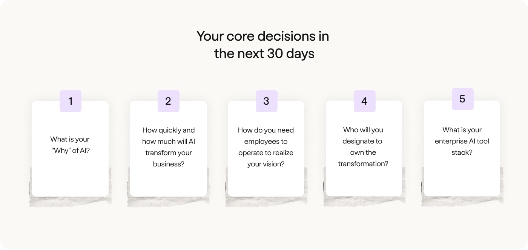528x250 pixels.
Task: Click torn paper edge beneath card 5
Action: [462, 201]
